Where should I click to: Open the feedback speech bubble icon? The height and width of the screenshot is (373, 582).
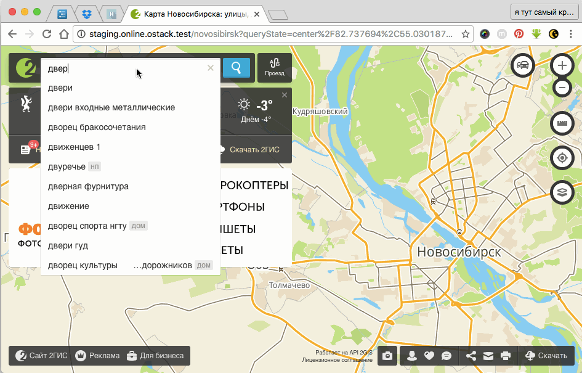pos(447,356)
